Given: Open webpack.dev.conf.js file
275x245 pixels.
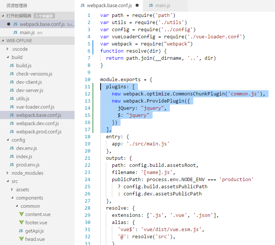Looking at the screenshot, I should coord(37,123).
